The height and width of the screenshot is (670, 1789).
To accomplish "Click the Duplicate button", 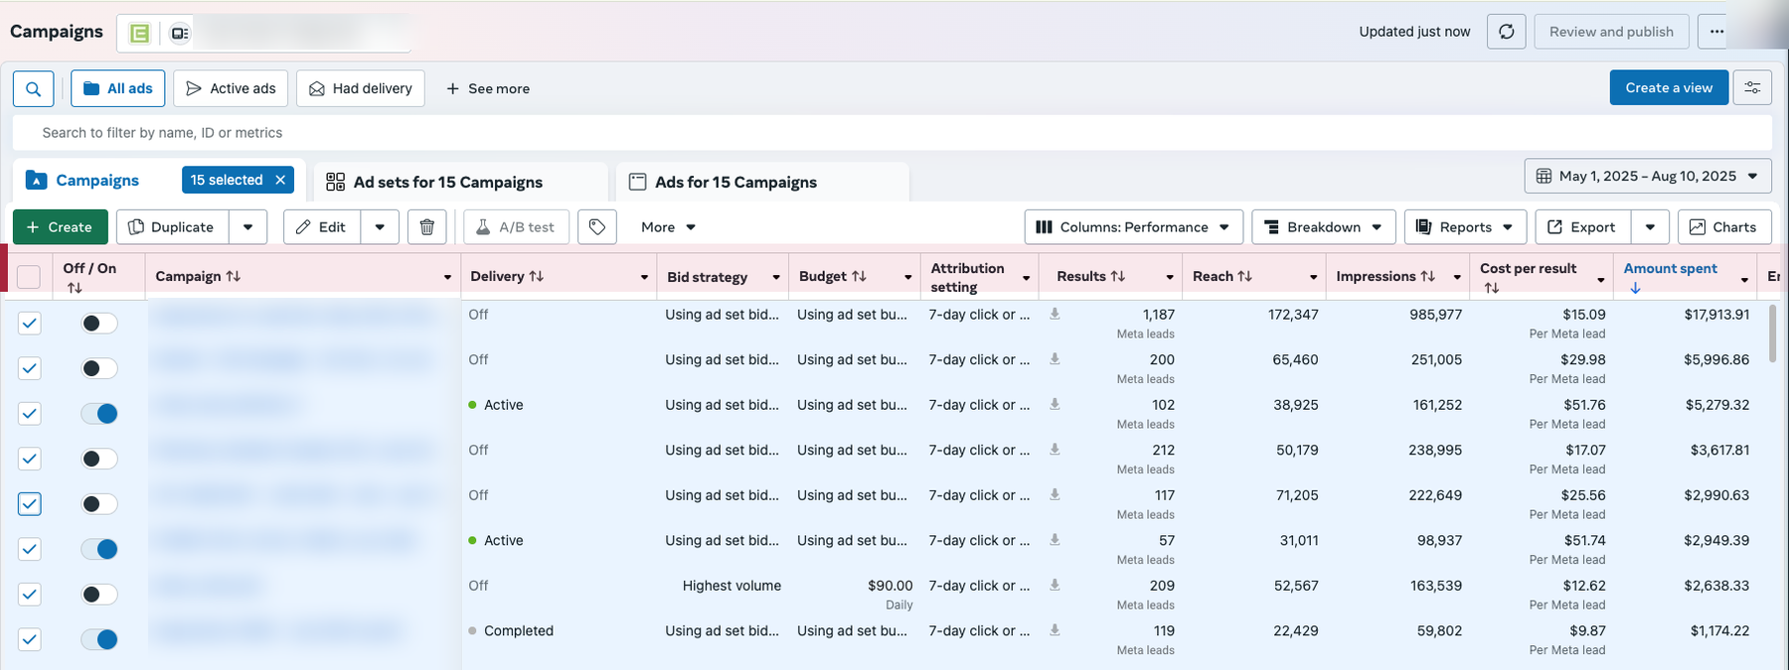I will pos(173,227).
